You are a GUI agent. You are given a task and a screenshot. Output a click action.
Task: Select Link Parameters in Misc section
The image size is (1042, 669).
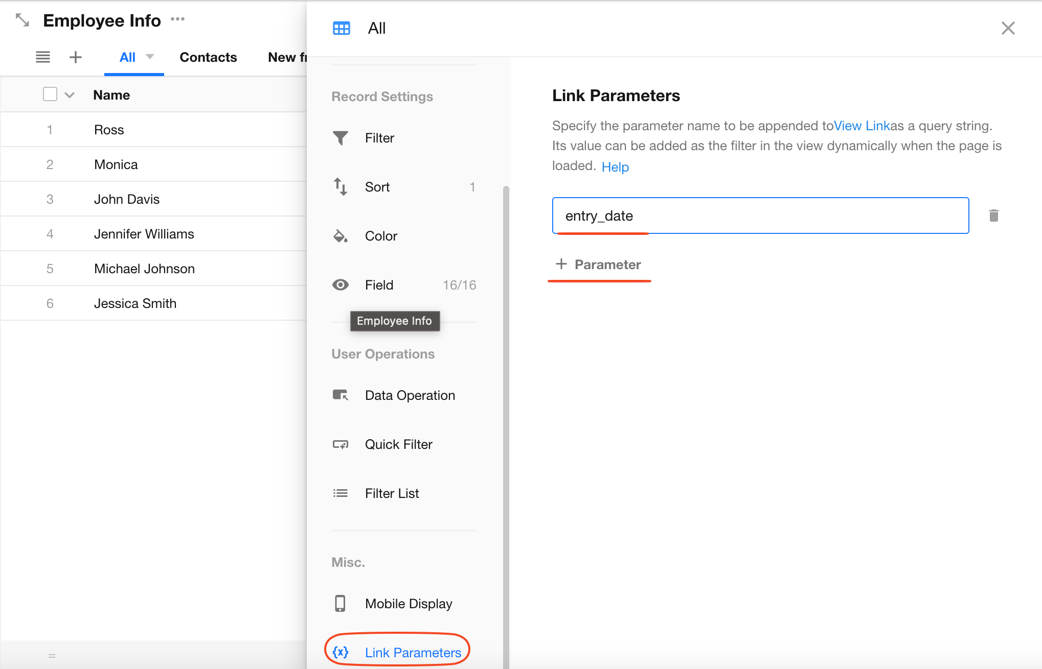pyautogui.click(x=413, y=652)
